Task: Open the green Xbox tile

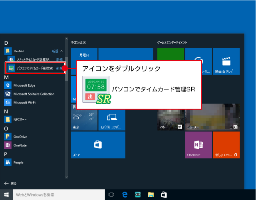Action: click(x=171, y=54)
